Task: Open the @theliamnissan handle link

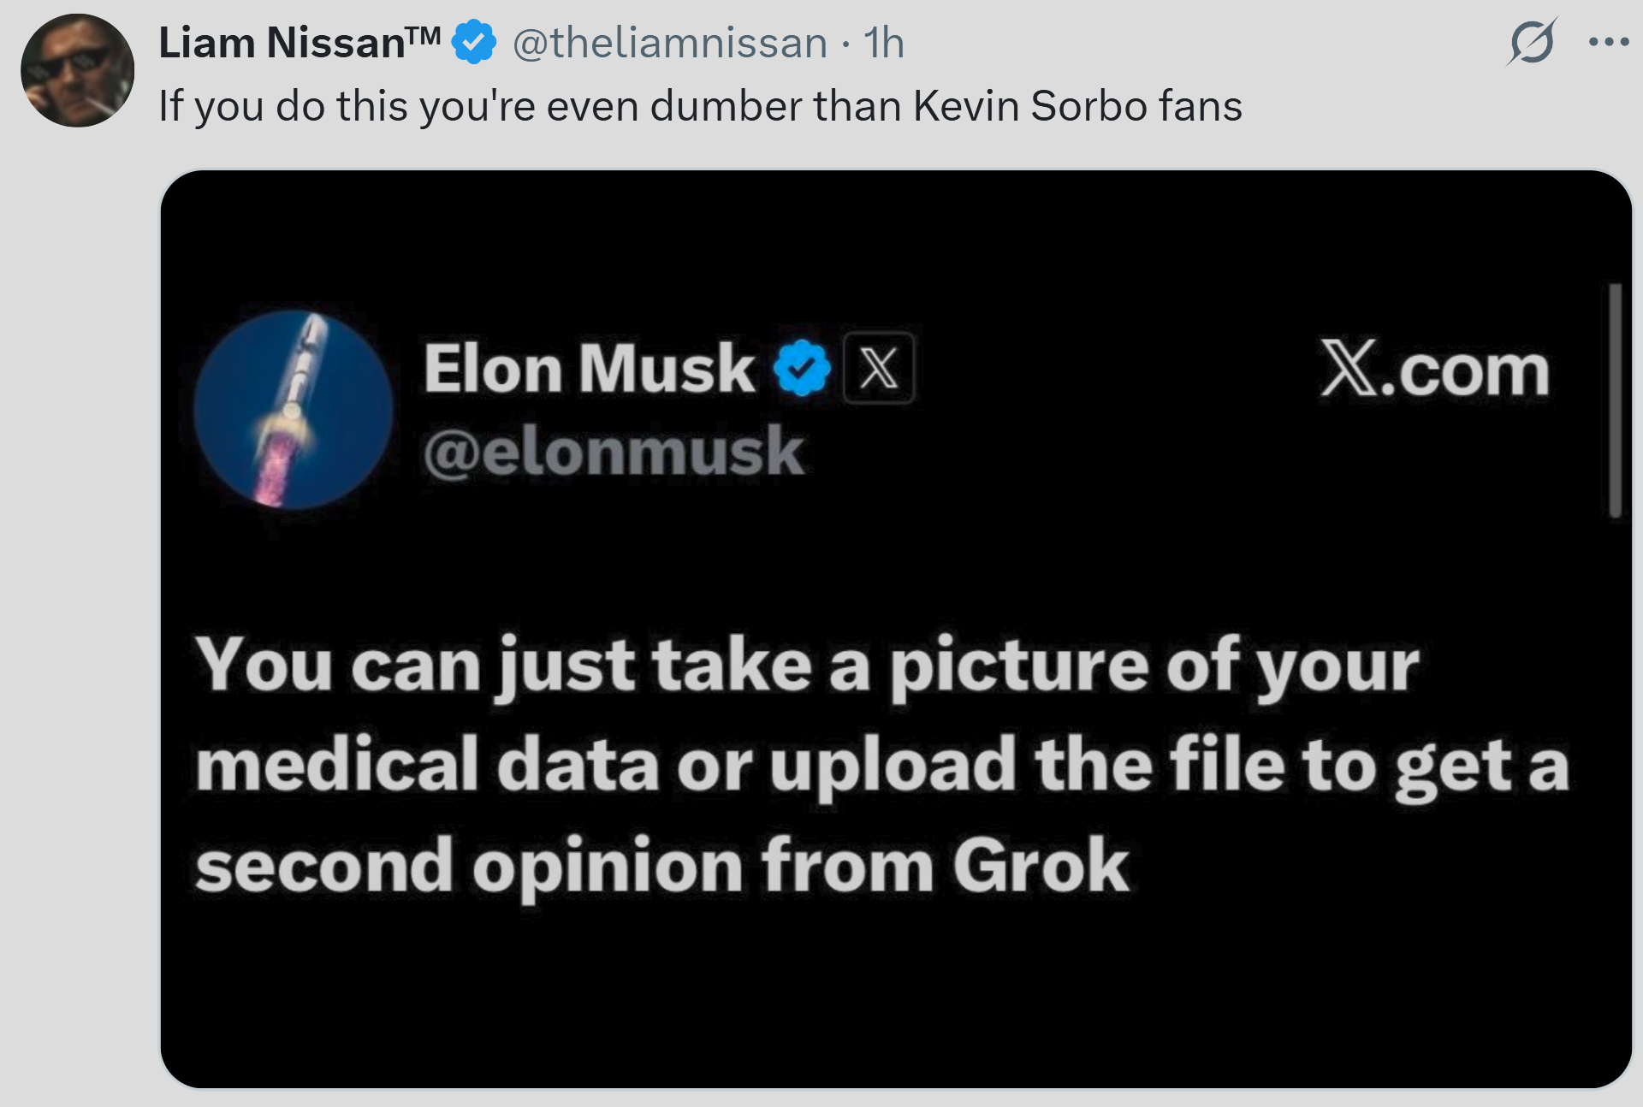Action: [669, 43]
